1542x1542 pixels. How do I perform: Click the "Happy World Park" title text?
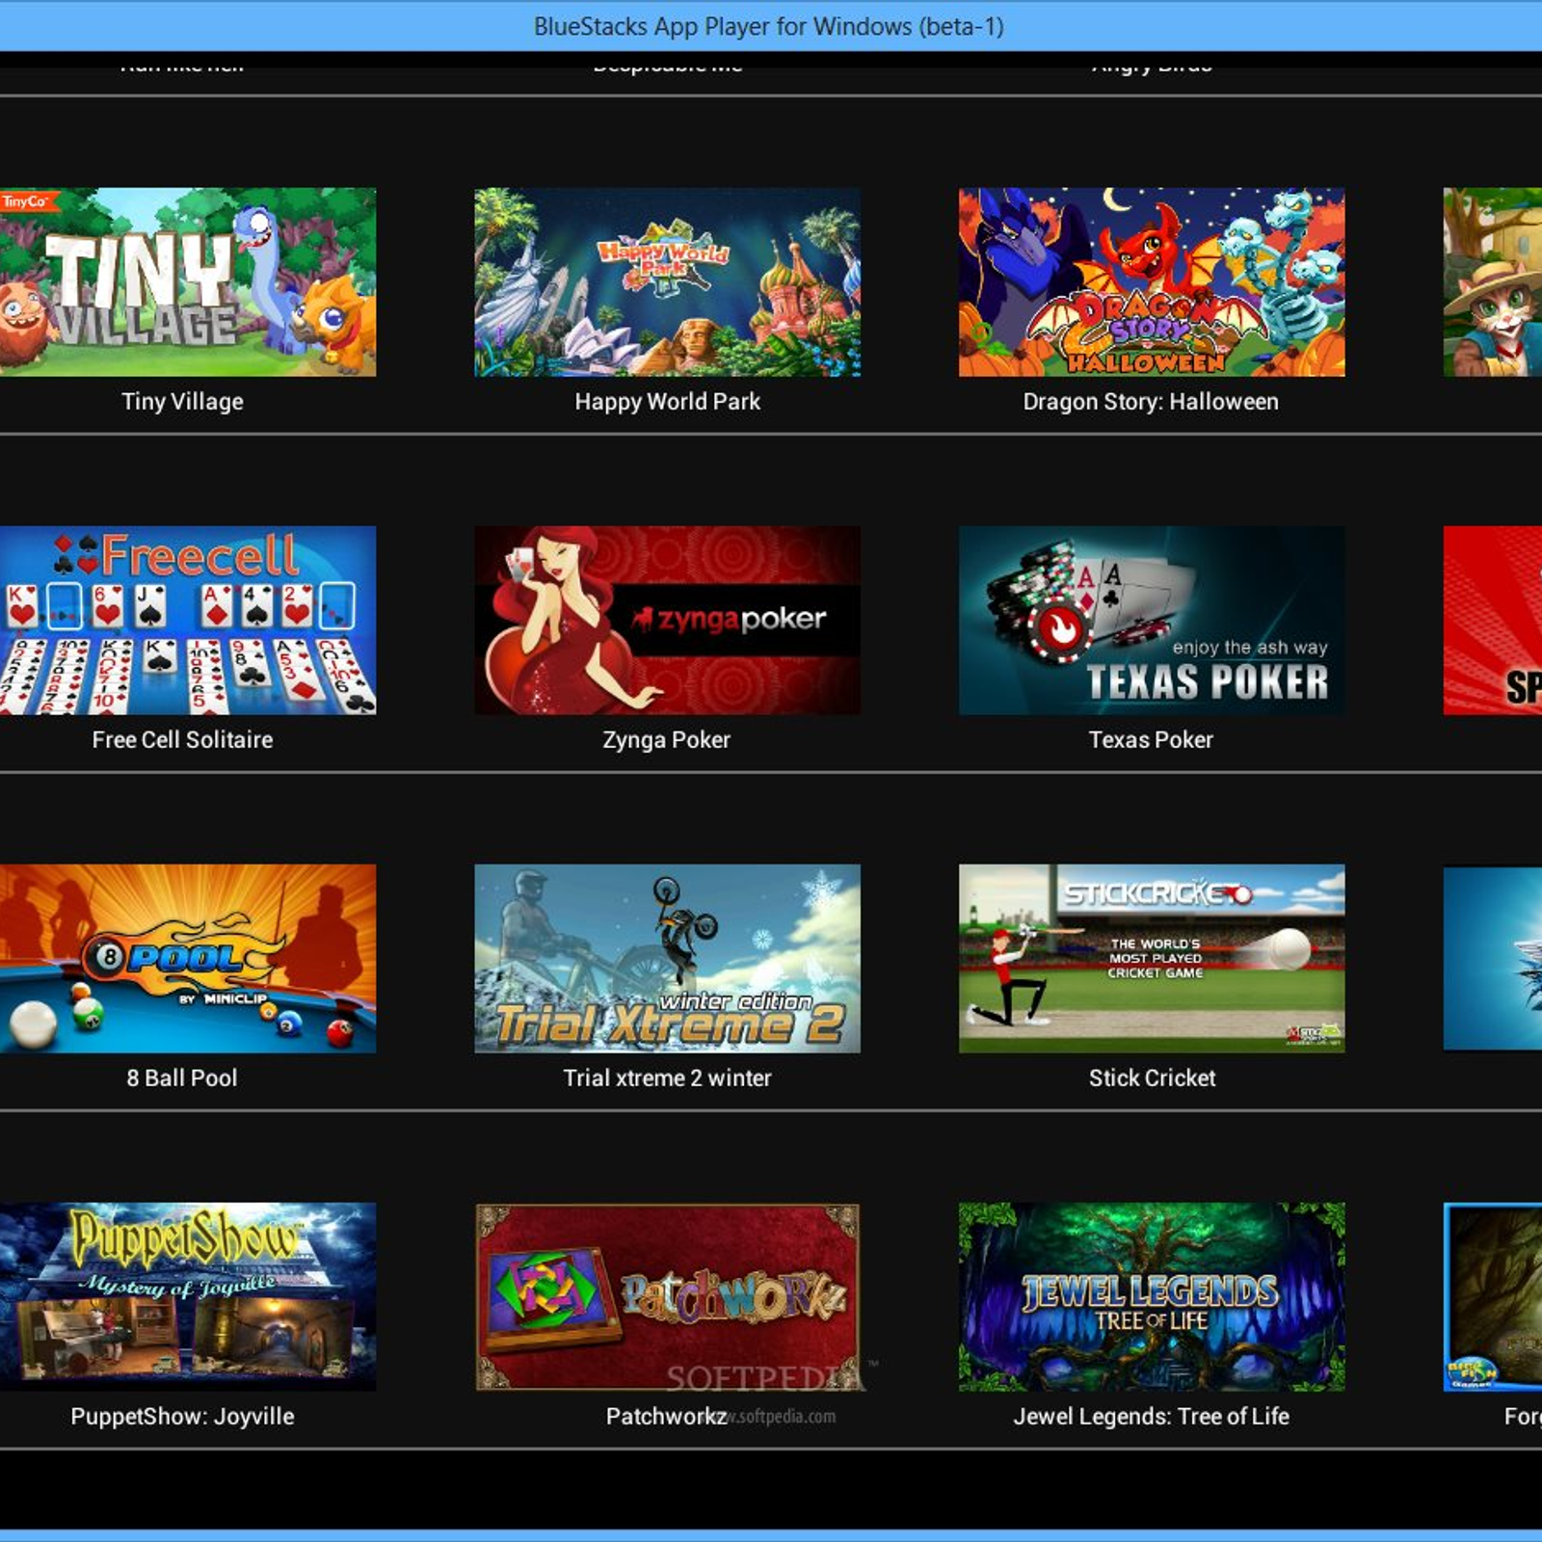(667, 402)
